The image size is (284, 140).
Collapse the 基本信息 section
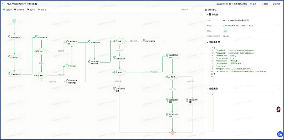pos(207,14)
